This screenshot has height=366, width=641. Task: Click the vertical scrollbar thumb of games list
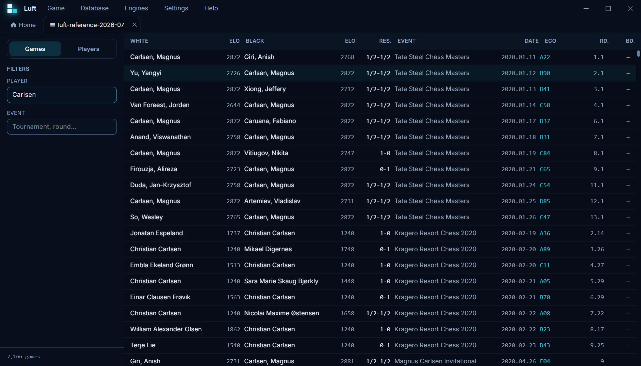638,54
